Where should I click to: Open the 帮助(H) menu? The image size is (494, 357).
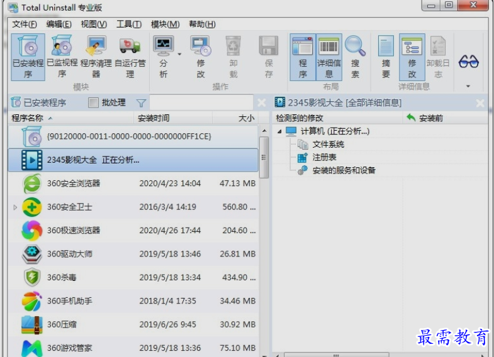point(202,25)
